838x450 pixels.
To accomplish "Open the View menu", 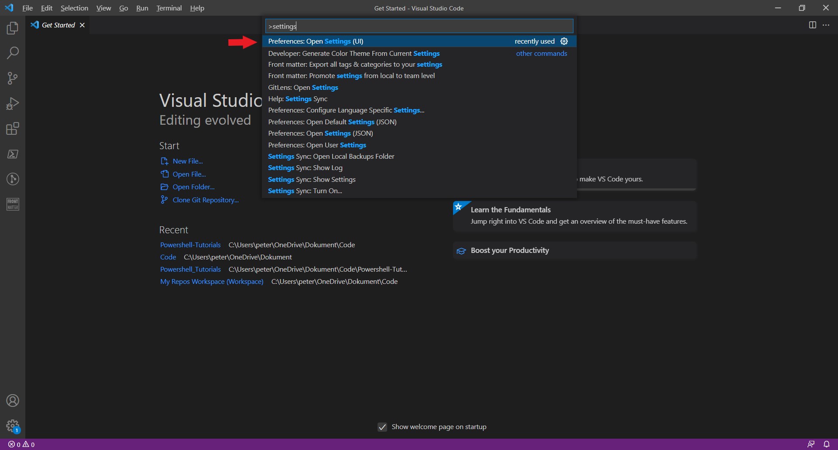I will 103,8.
